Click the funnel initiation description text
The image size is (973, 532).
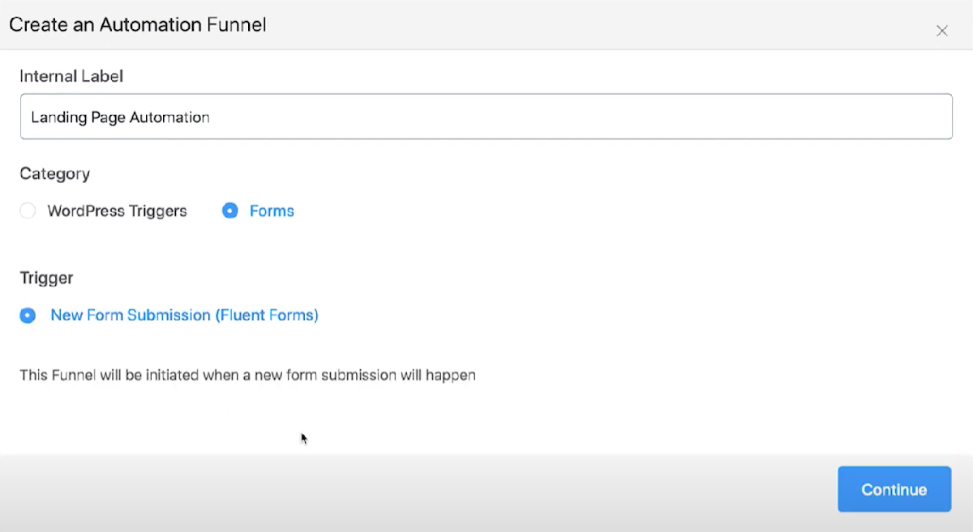coord(248,375)
